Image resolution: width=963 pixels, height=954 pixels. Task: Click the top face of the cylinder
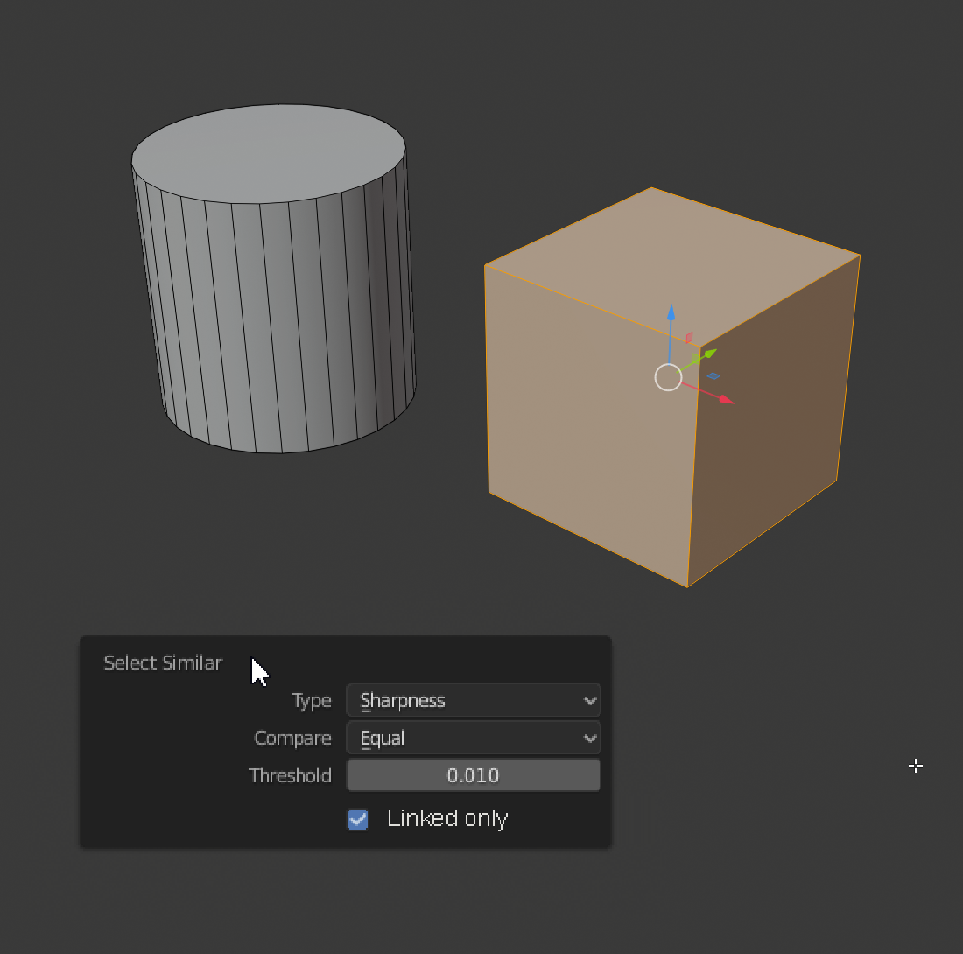point(269,153)
